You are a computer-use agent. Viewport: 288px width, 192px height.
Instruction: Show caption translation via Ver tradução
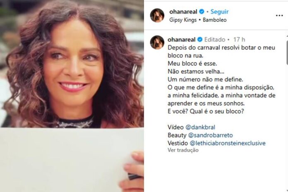coord(183,150)
